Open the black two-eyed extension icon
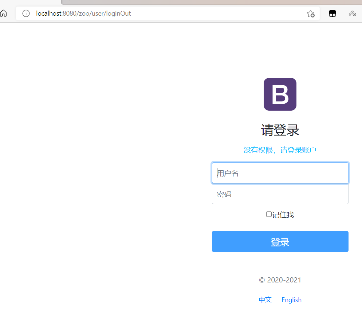This screenshot has width=362, height=321. [332, 14]
